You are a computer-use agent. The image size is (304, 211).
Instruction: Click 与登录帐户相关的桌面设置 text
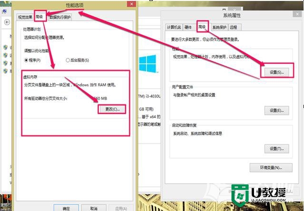194,95
